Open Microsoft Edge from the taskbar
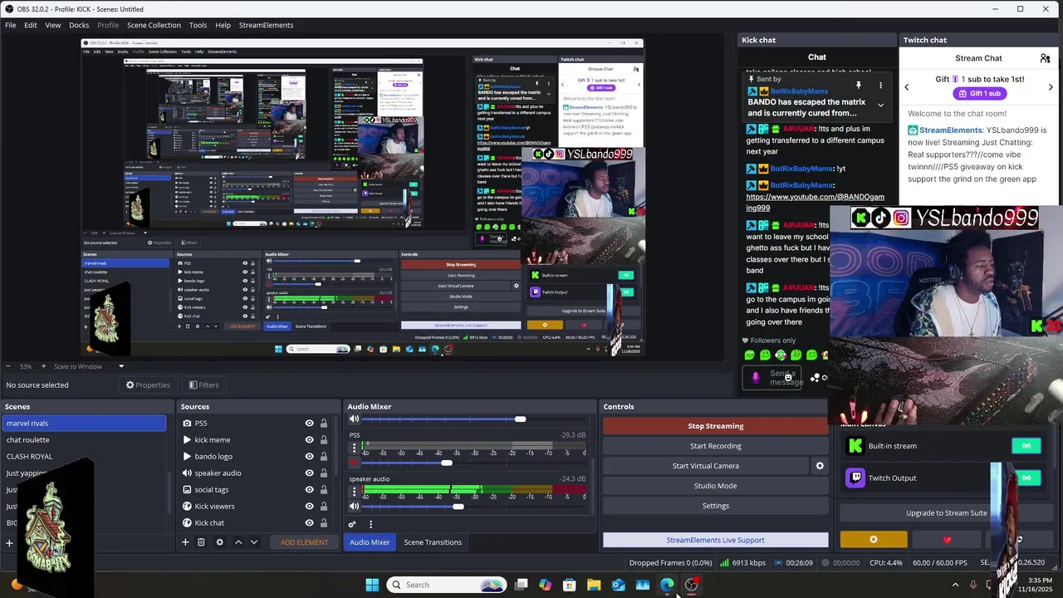 tap(667, 585)
